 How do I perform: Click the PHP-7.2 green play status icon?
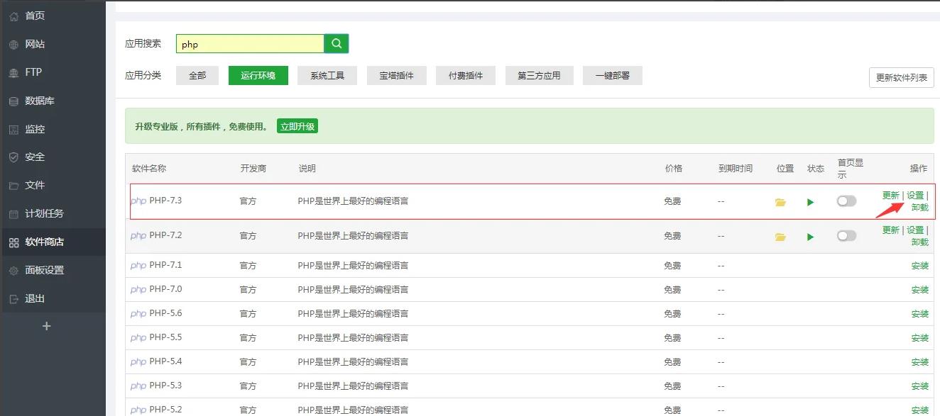tap(810, 237)
